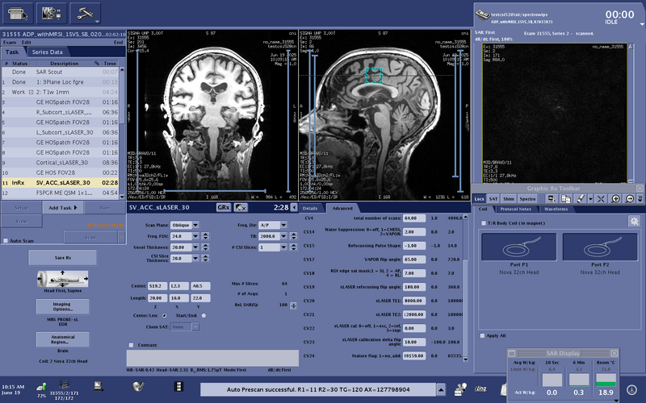Open dropdown arrow next to brush tool
The height and width of the screenshot is (403, 646).
pyautogui.click(x=590, y=199)
